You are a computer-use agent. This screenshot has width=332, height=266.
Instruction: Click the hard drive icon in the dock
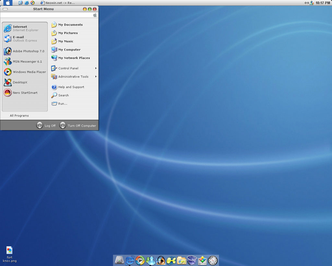119,260
